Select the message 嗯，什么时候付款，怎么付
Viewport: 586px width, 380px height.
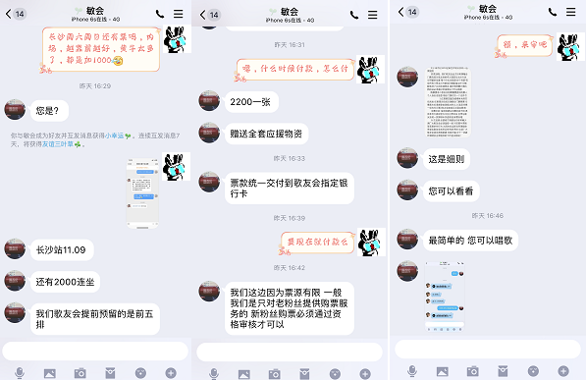point(294,70)
